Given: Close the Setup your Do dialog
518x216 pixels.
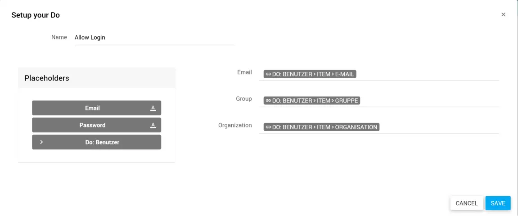Looking at the screenshot, I should coord(503,15).
